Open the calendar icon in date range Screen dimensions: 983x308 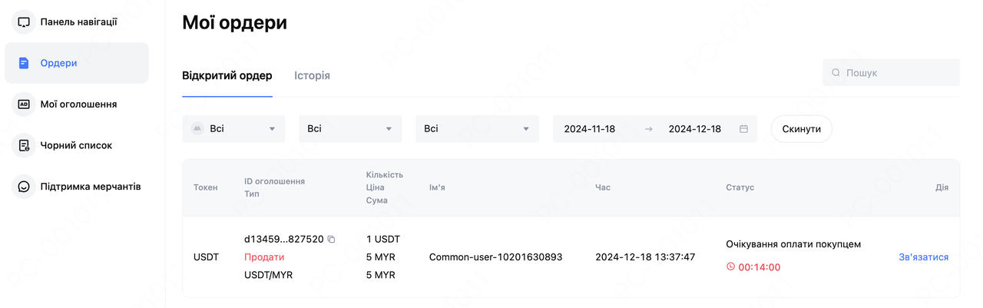(743, 129)
